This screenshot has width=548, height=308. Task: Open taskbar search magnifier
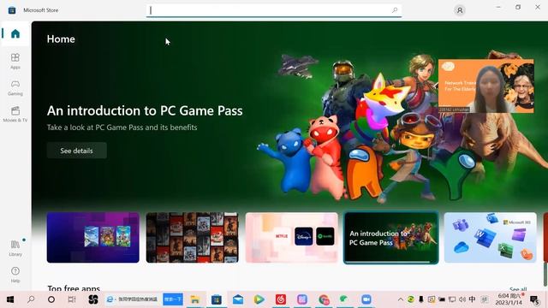click(31, 299)
